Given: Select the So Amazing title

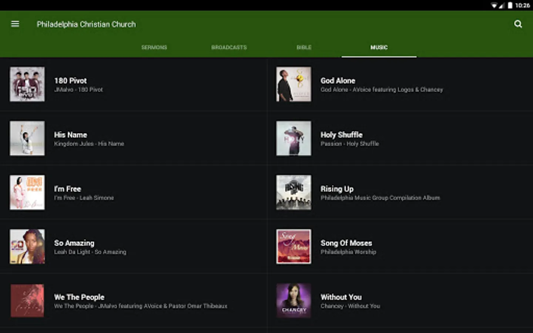Looking at the screenshot, I should coord(74,243).
